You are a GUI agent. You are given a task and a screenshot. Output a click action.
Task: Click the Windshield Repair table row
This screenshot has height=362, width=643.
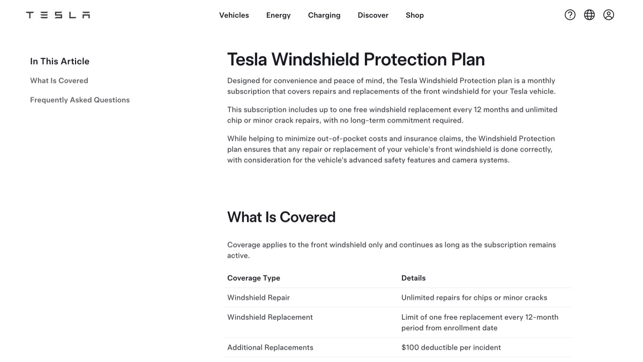point(397,298)
